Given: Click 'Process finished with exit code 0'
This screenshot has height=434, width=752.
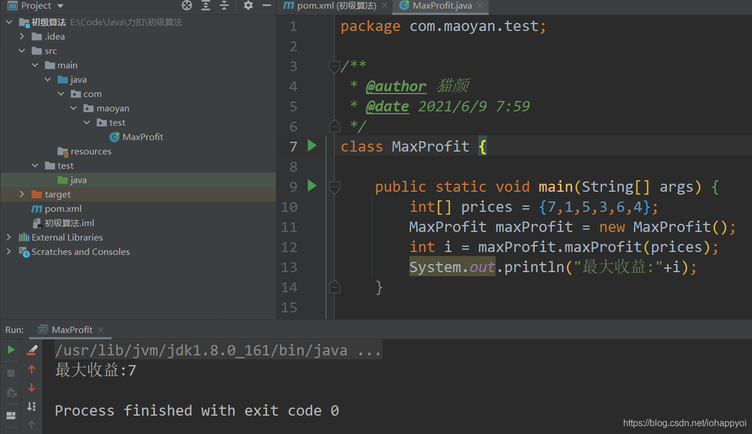Looking at the screenshot, I should [197, 410].
